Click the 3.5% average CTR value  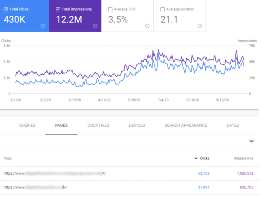click(x=118, y=19)
